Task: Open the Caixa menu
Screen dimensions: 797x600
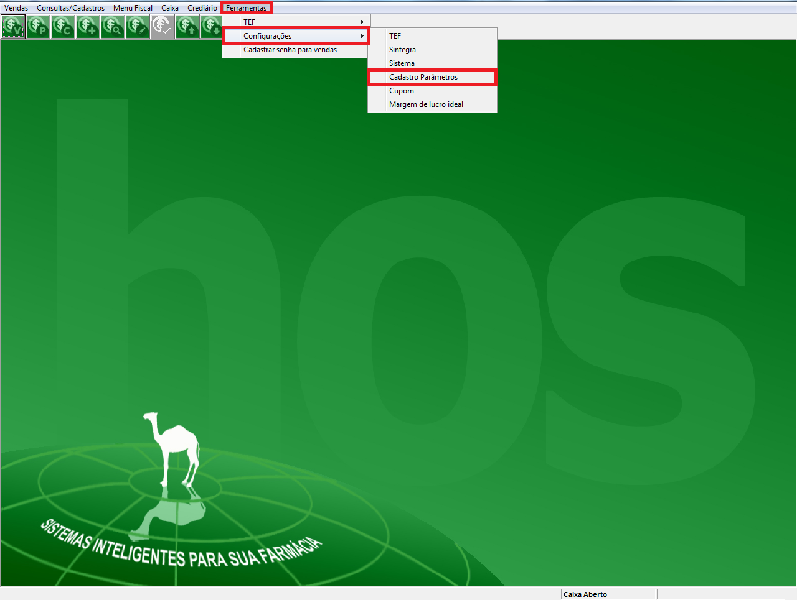Action: click(170, 8)
